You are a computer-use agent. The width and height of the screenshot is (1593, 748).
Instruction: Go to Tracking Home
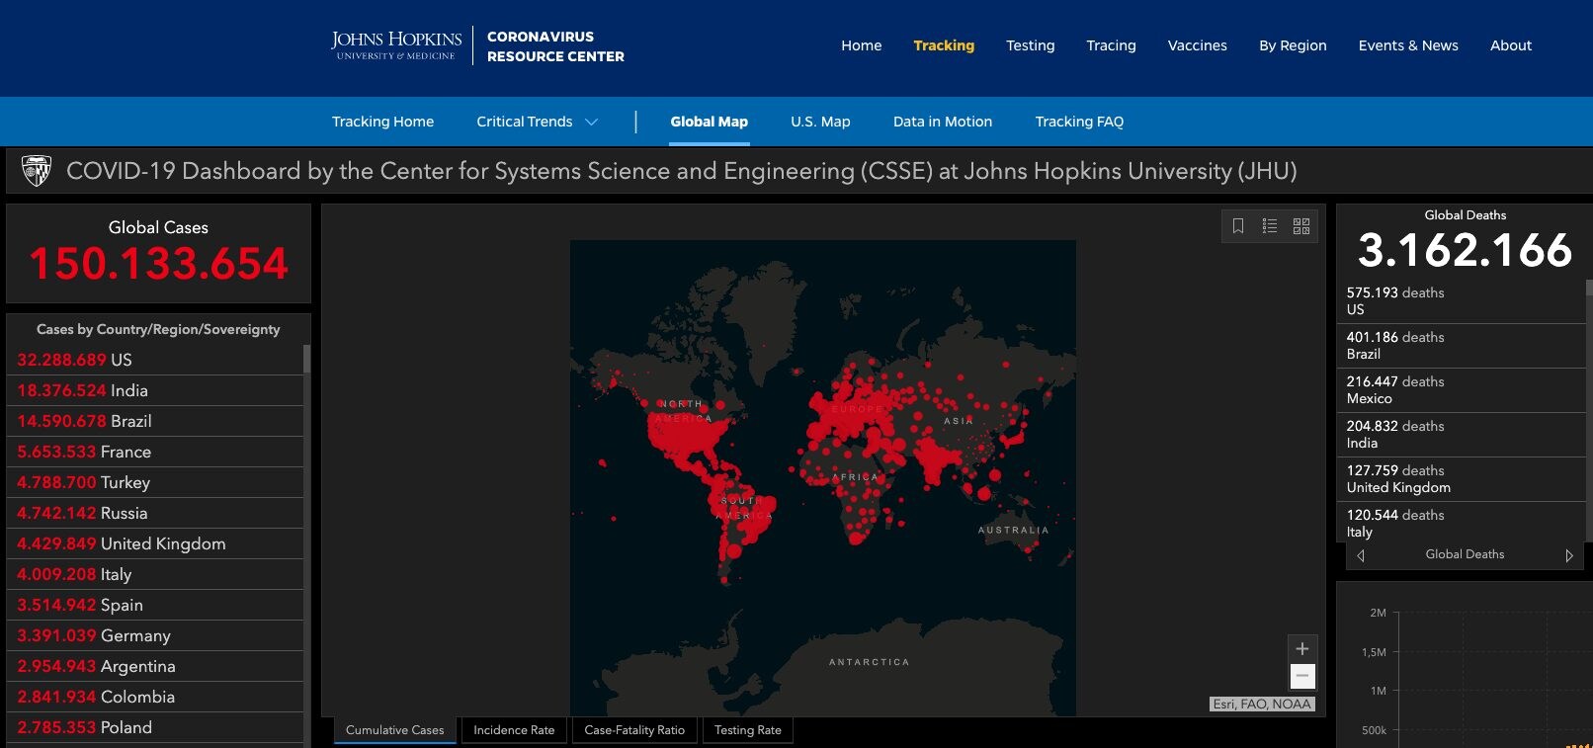[x=382, y=122]
